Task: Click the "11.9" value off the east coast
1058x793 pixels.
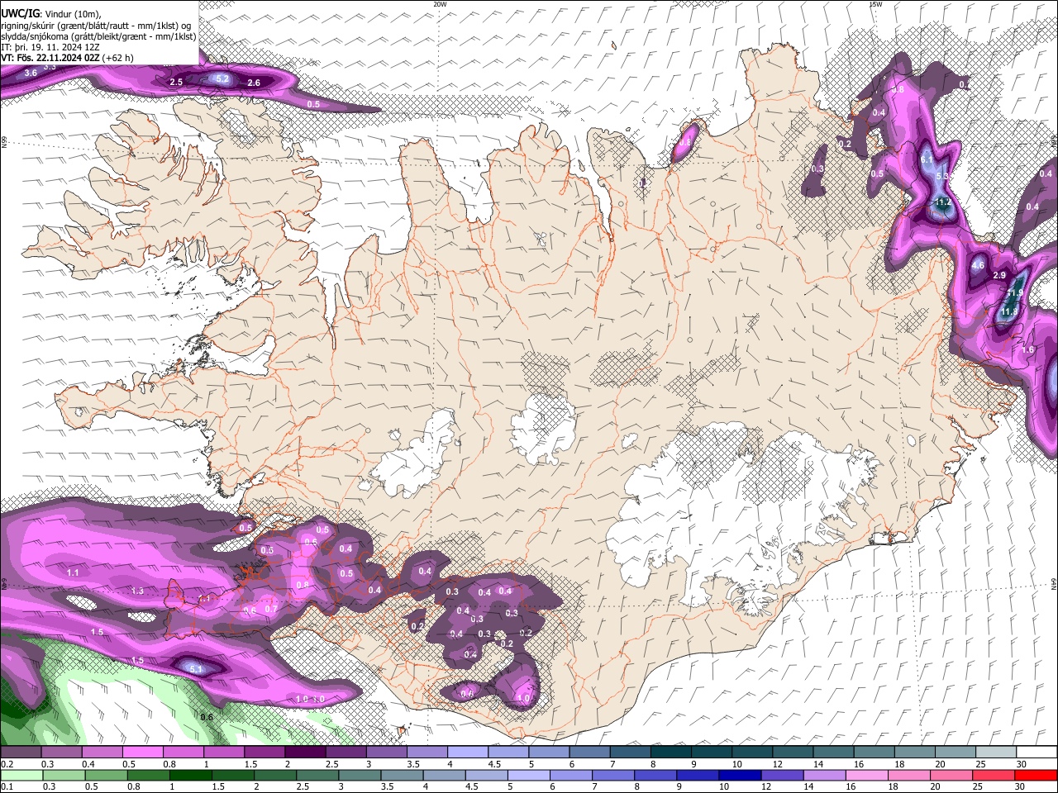Action: [1015, 293]
